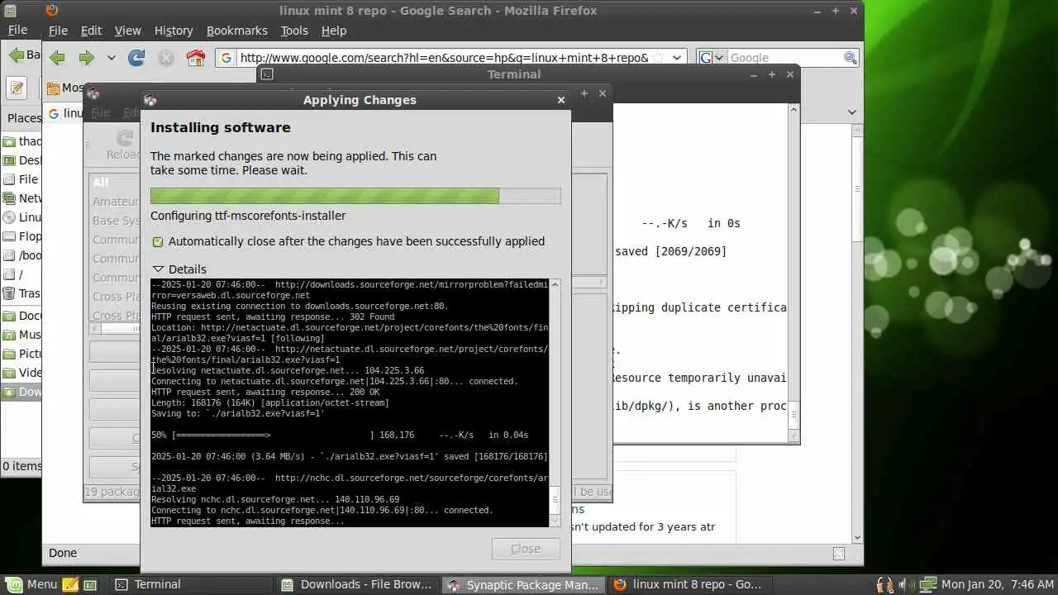Open the Firefox Help menu

coord(334,31)
